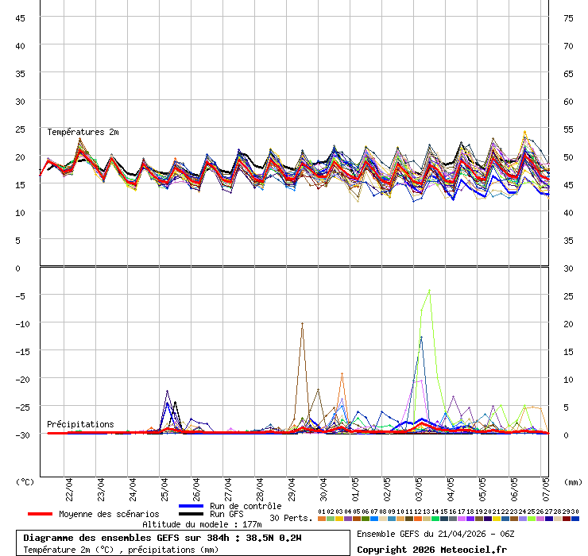Select perturbation 30 color swatch
This screenshot has width=588, height=556.
(575, 519)
